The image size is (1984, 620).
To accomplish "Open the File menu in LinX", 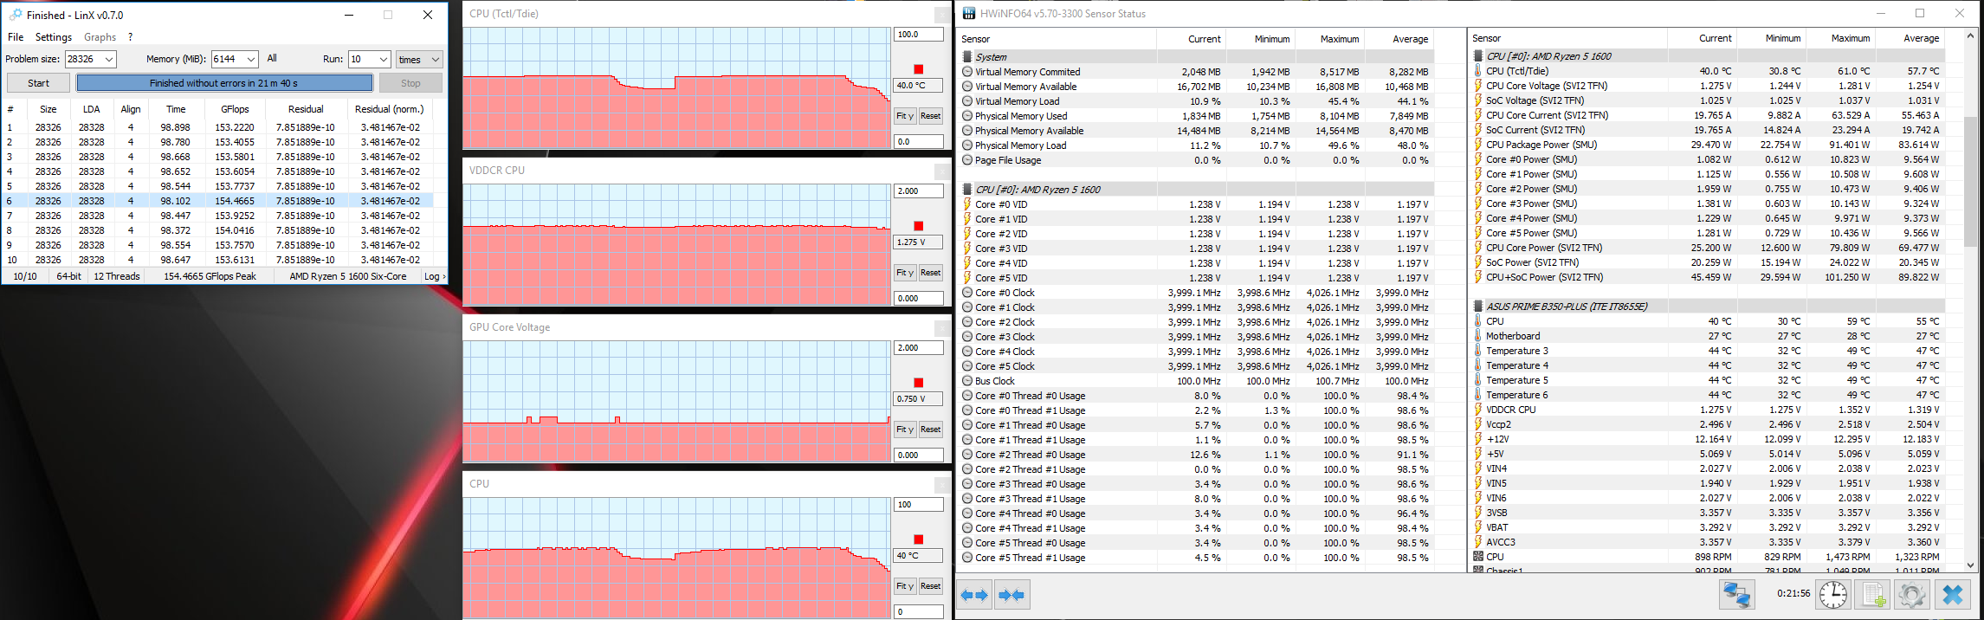I will point(16,37).
